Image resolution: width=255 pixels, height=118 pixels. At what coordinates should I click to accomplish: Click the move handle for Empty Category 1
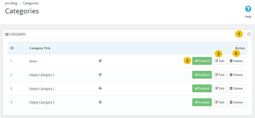click(100, 75)
